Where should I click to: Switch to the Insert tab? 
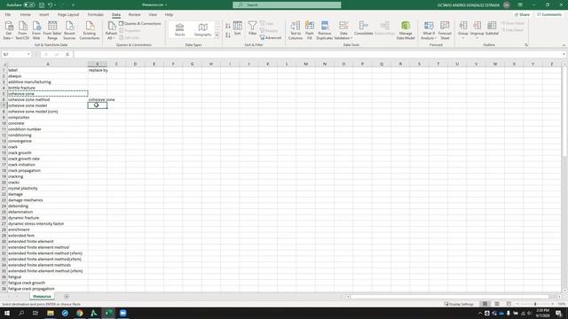click(43, 14)
